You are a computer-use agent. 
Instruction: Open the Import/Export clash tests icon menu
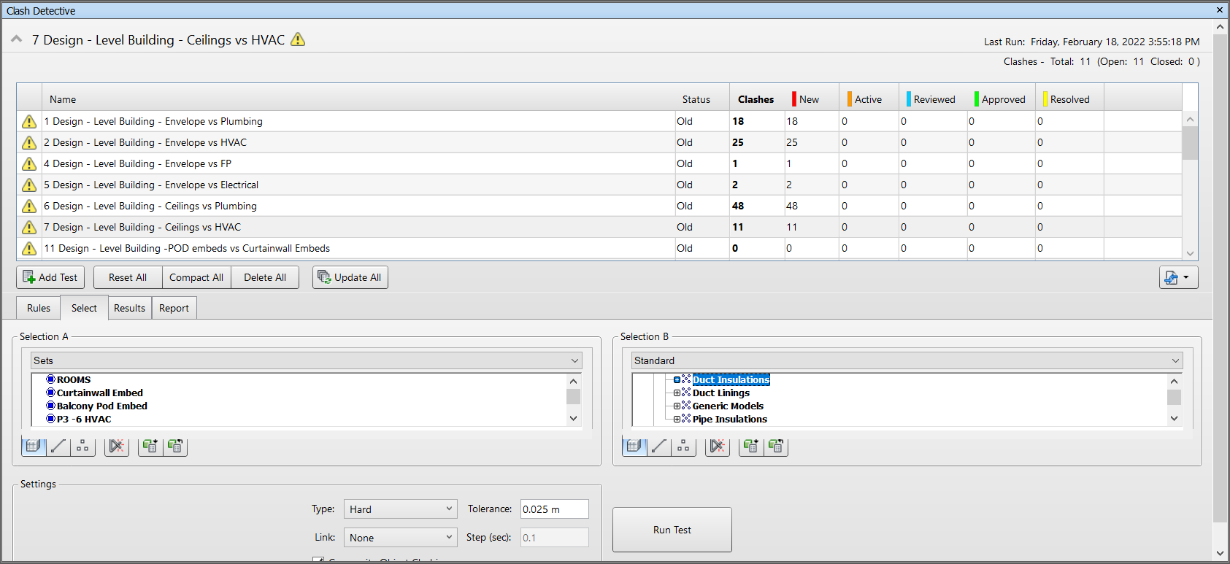[x=1177, y=277]
